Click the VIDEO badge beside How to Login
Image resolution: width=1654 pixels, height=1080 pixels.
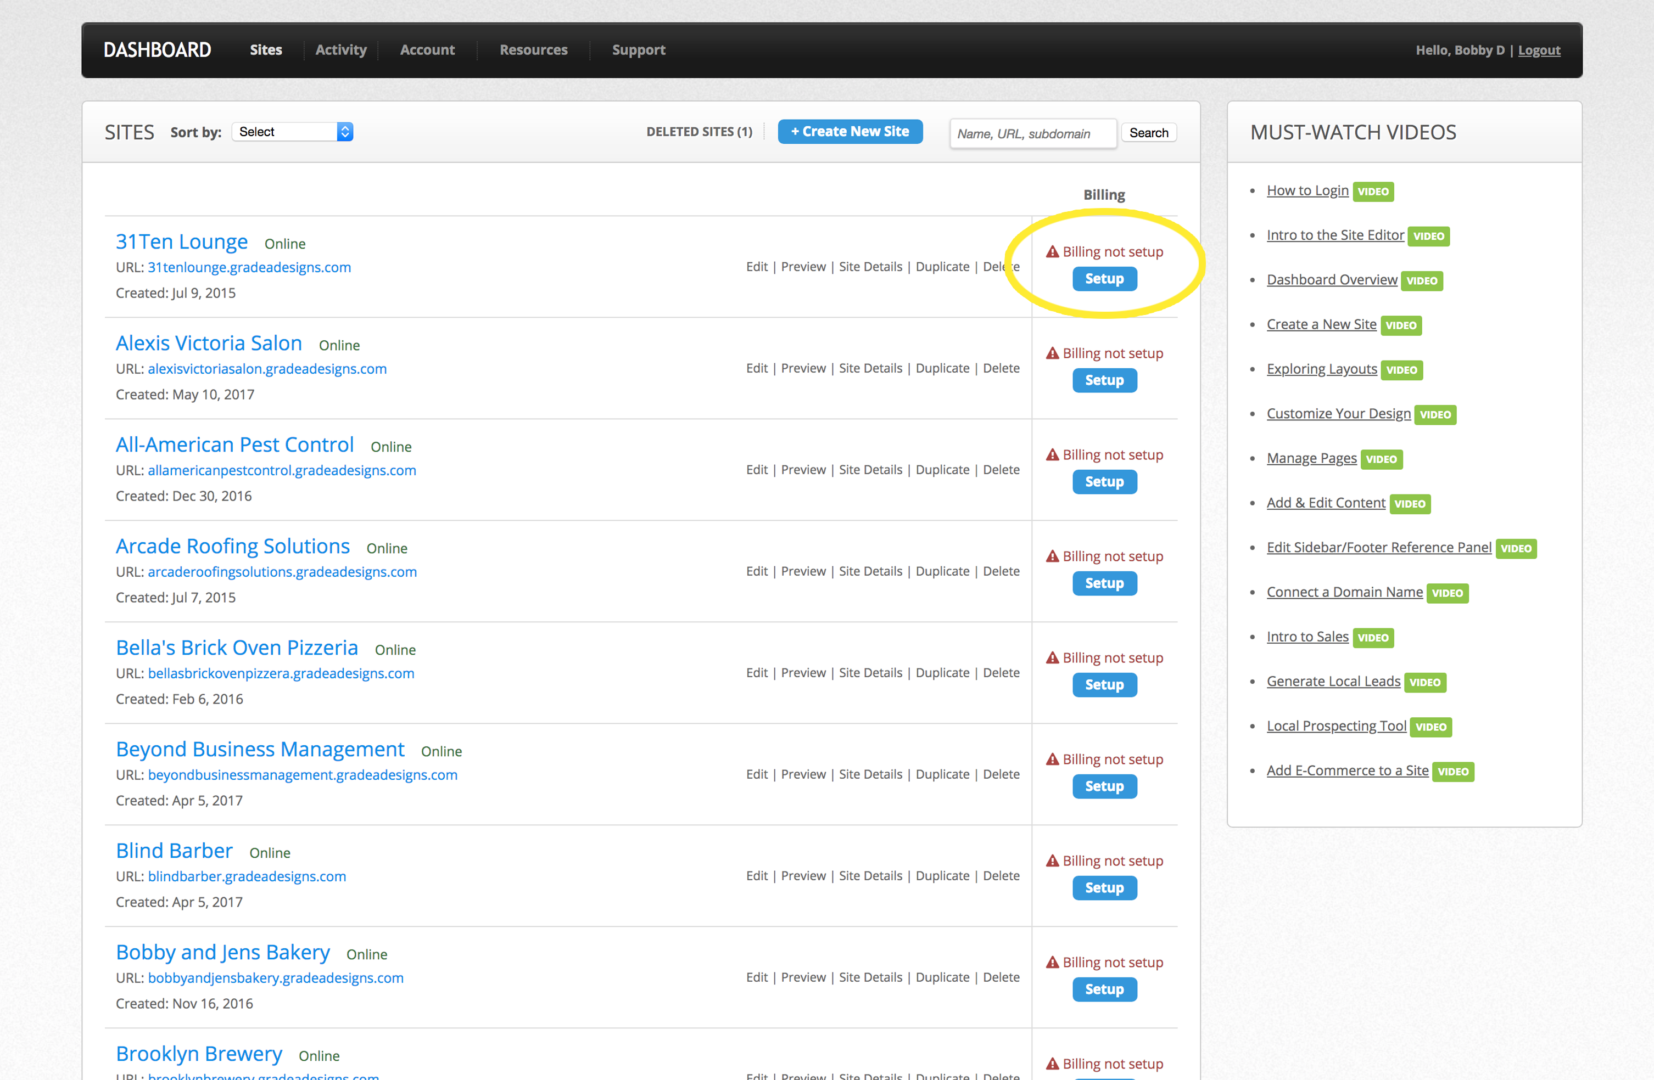pyautogui.click(x=1373, y=192)
